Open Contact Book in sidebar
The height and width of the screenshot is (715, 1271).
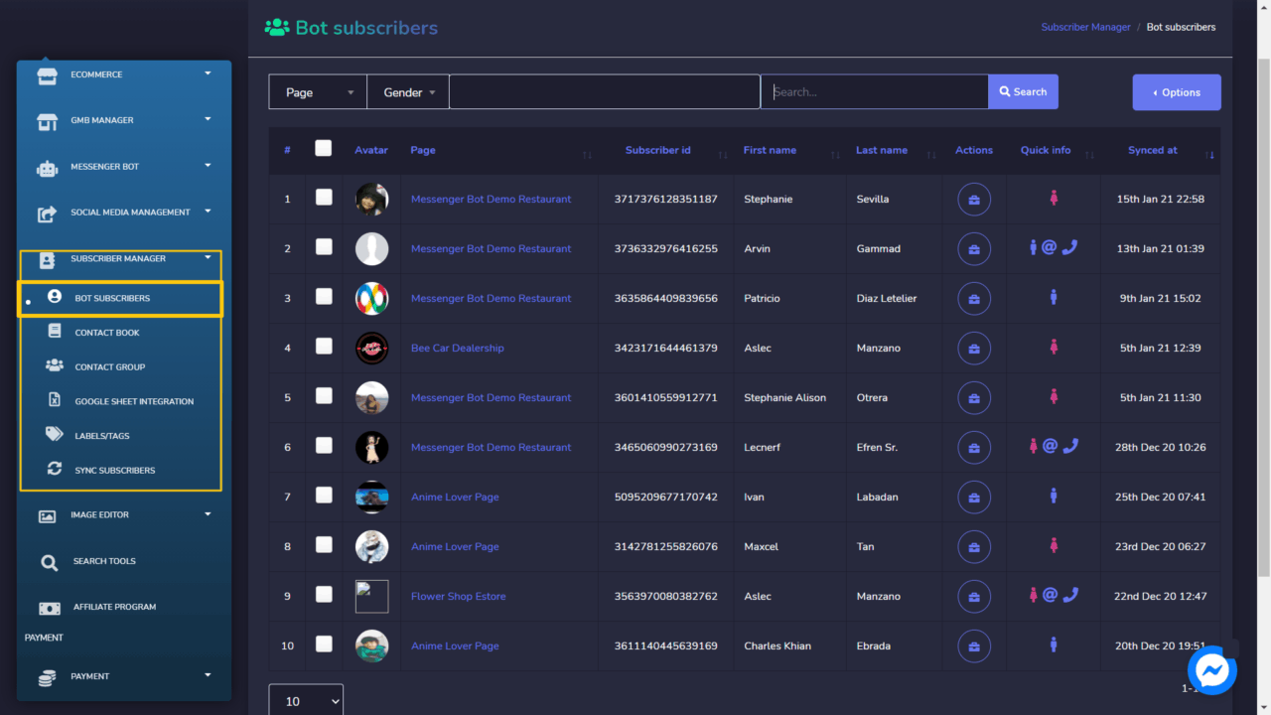[107, 333]
